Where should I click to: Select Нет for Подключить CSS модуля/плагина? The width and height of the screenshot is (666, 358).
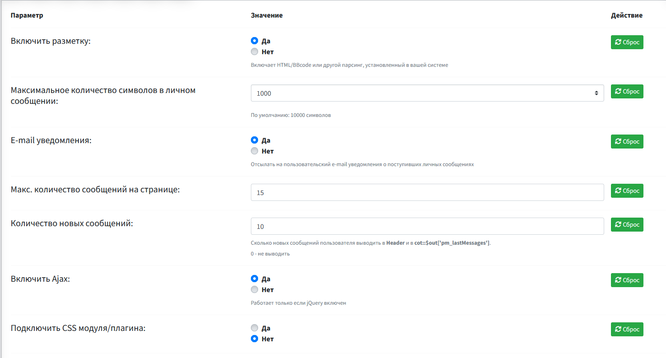click(x=254, y=339)
